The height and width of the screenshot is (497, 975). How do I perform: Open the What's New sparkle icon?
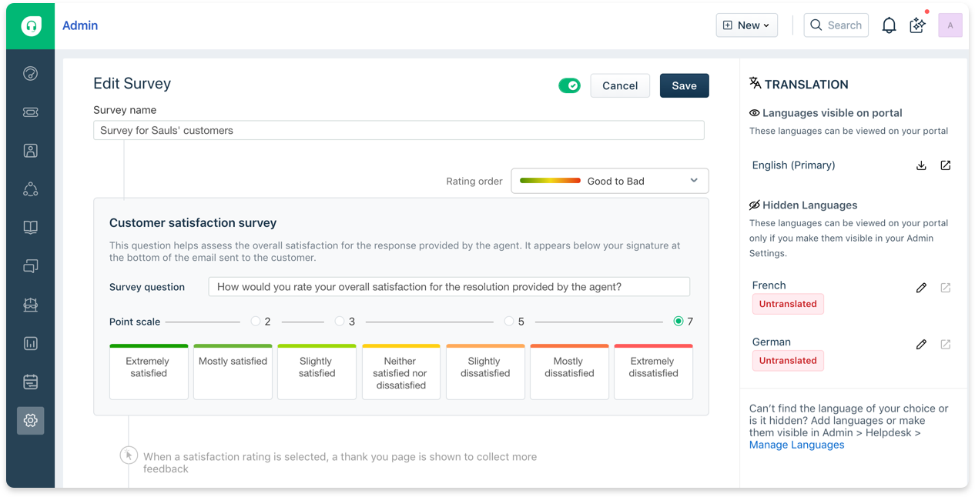point(916,25)
